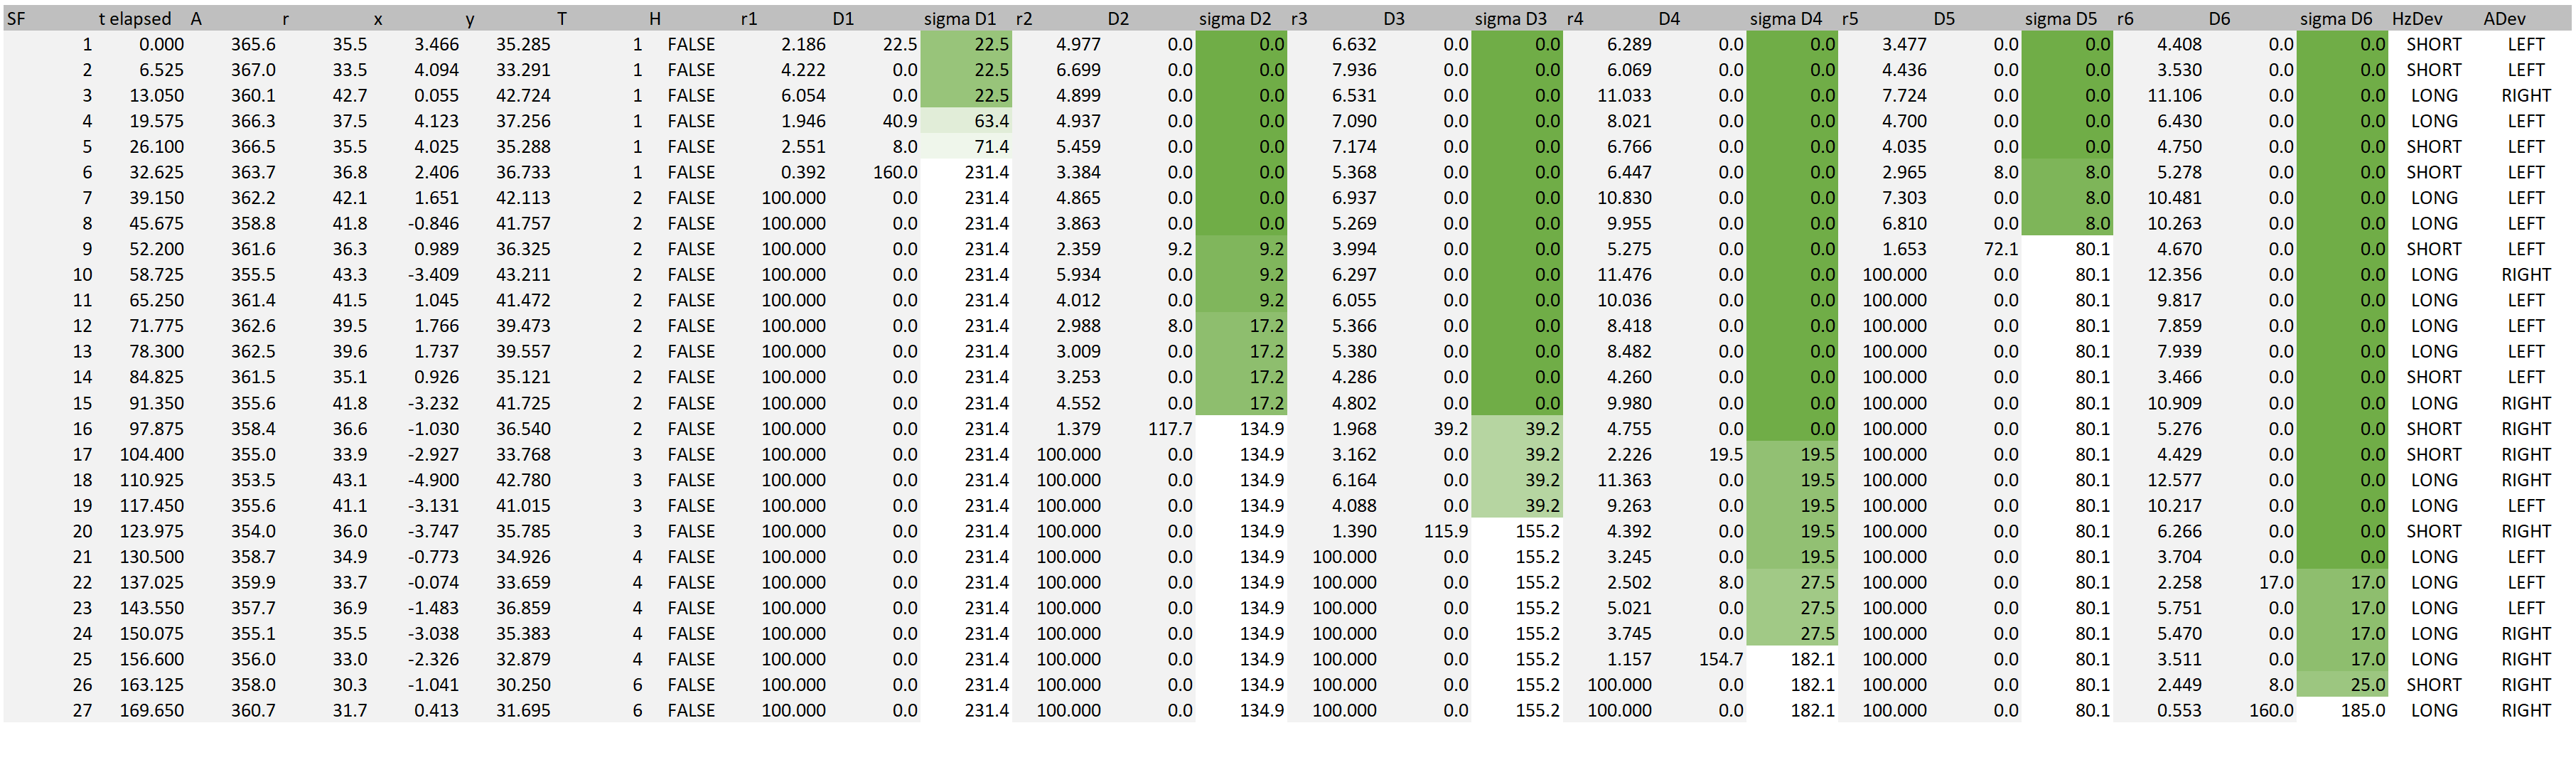The image size is (2576, 782).
Task: Click the 'sigma D6' header cell
Action: pyautogui.click(x=2336, y=19)
